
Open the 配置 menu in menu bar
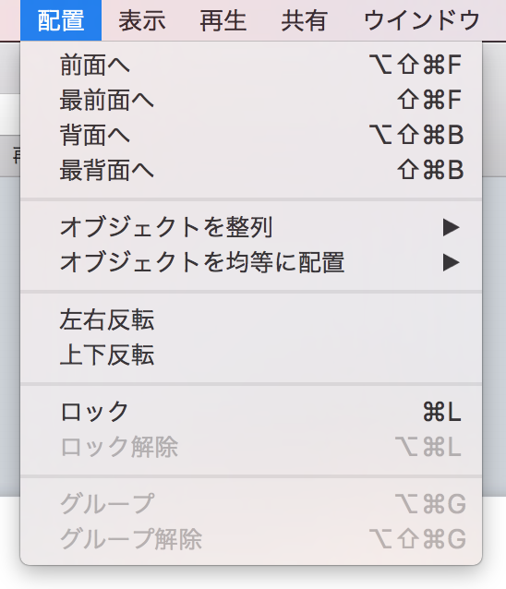[x=61, y=20]
